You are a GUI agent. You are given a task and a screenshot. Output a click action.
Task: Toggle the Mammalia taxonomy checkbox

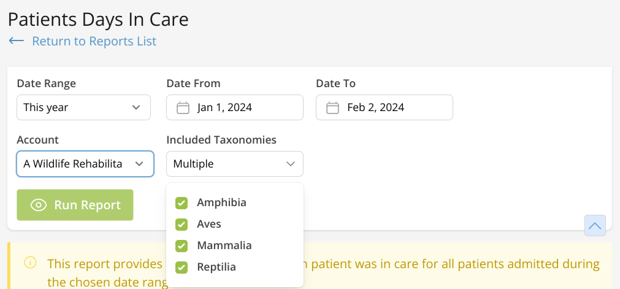[182, 245]
